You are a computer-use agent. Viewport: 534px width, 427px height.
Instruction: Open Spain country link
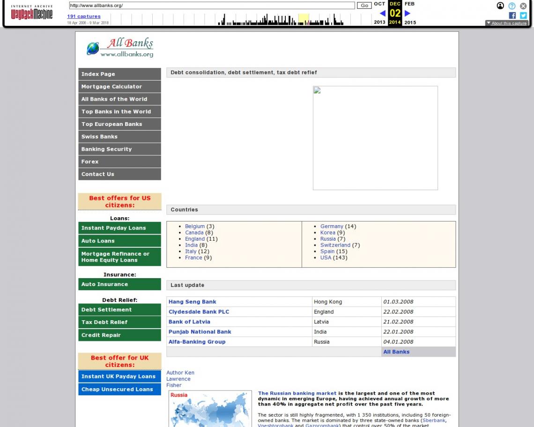tap(327, 251)
